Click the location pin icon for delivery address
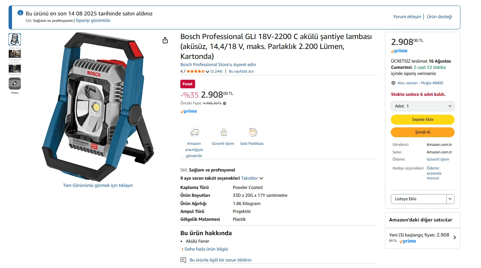The image size is (481, 268). coord(393,83)
